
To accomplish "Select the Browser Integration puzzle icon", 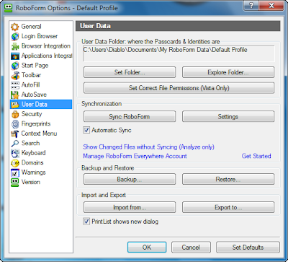I will (15, 46).
